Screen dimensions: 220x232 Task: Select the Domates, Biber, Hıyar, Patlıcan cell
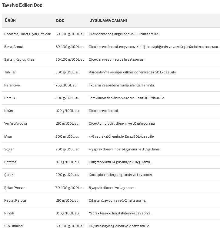click(28, 34)
